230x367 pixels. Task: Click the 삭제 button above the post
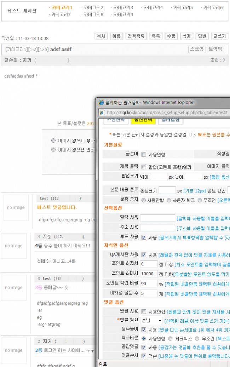[186, 36]
